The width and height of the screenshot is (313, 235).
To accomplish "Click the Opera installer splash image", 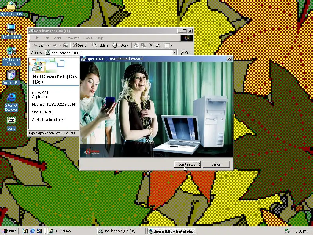I will tap(156, 110).
